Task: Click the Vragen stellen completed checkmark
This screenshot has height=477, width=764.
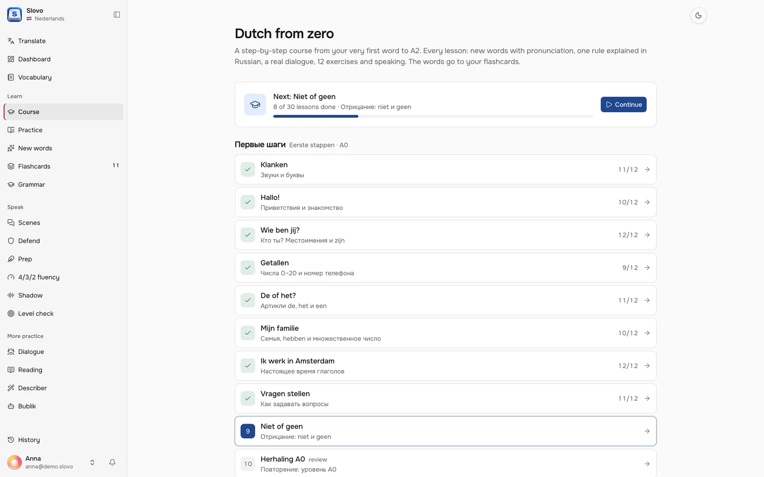Action: [248, 398]
